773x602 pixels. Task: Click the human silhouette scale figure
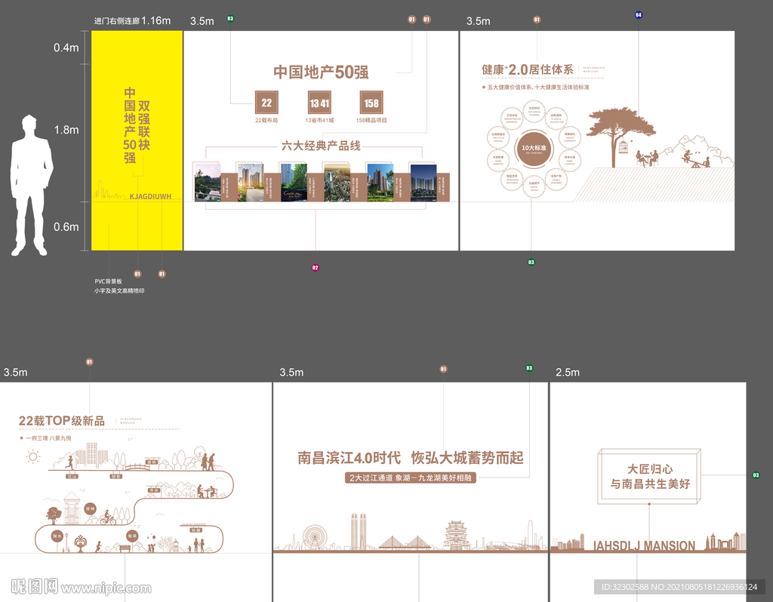31,185
